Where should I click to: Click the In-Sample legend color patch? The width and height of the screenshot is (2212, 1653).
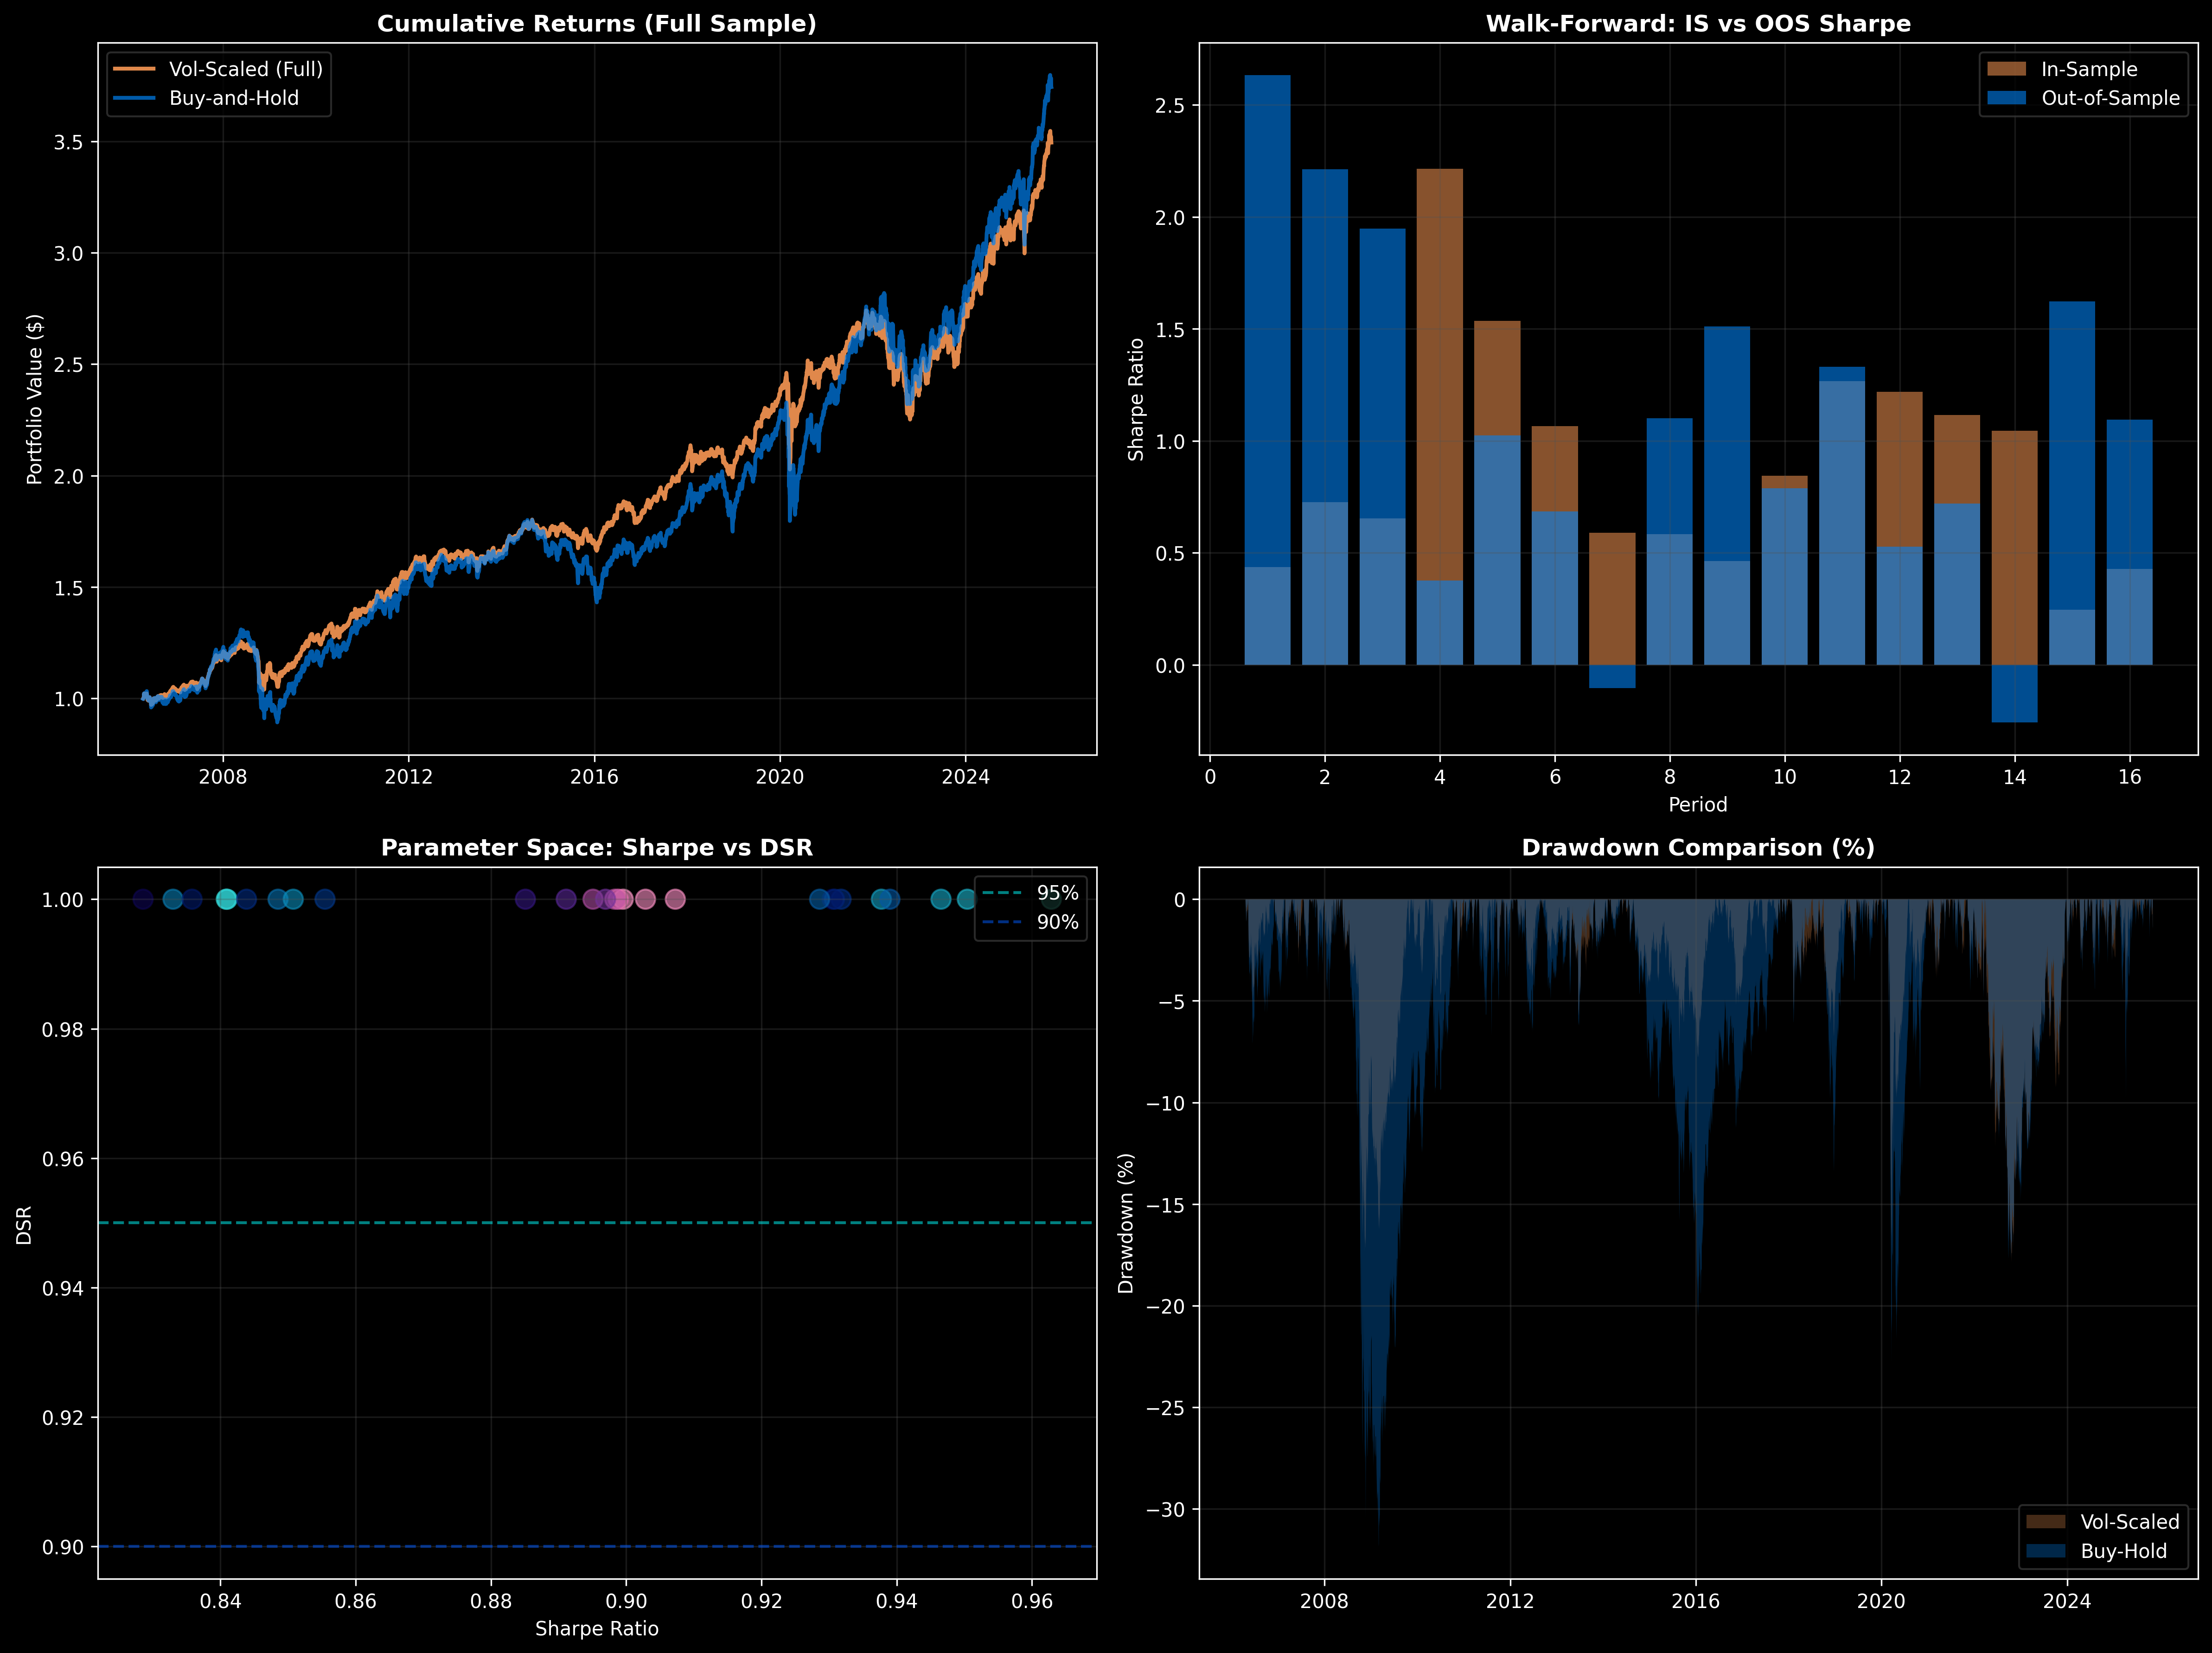pyautogui.click(x=2006, y=69)
